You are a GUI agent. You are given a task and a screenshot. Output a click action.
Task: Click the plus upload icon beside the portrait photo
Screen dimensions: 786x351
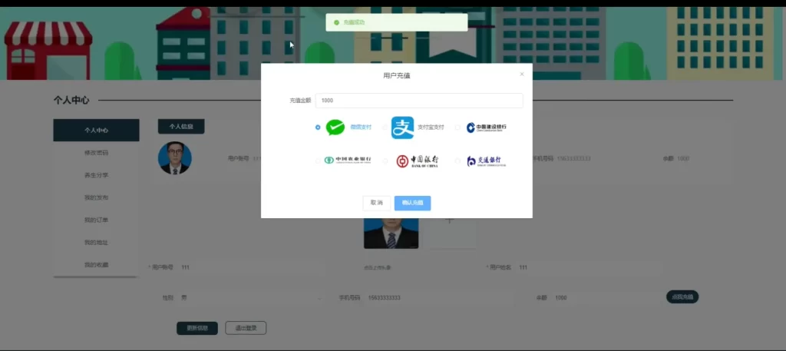pyautogui.click(x=450, y=220)
